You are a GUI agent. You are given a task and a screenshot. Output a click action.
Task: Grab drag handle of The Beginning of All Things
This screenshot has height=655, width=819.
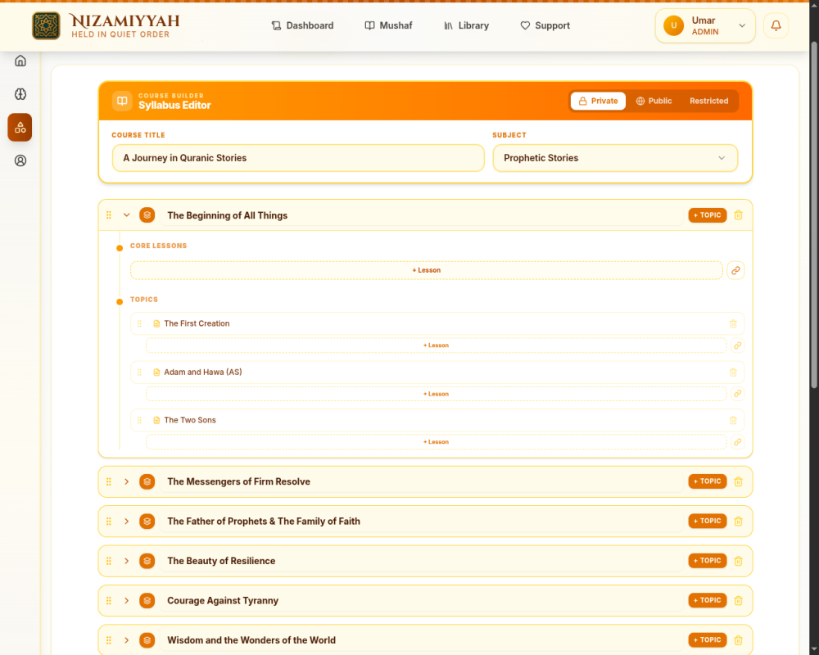[x=109, y=215]
